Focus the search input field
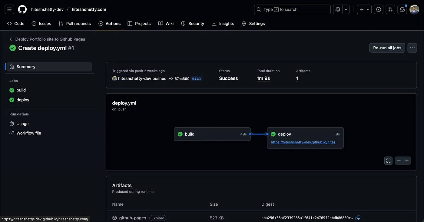This screenshot has height=222, width=424. point(292,9)
